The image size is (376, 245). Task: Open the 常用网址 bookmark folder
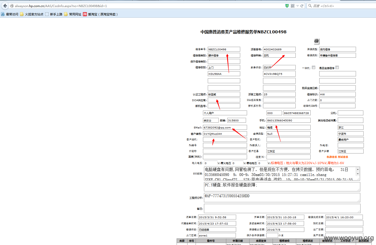coord(73,14)
